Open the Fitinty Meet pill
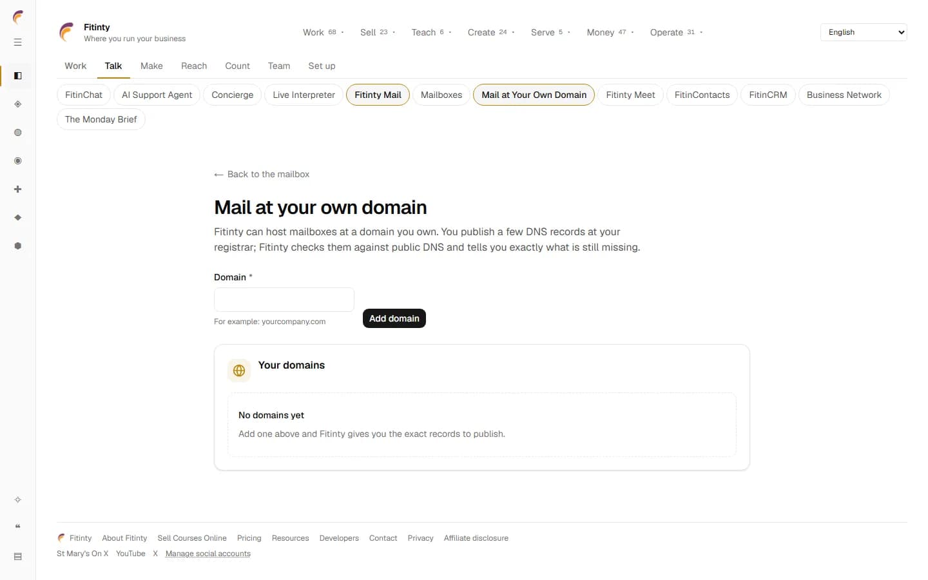Screen dimensions: 928x580 click(630, 95)
